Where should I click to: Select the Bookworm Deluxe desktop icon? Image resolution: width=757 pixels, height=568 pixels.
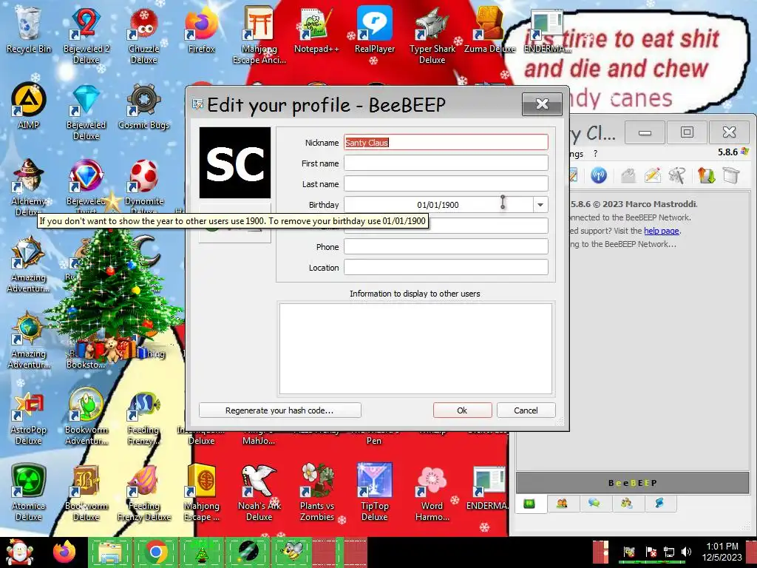click(x=86, y=493)
